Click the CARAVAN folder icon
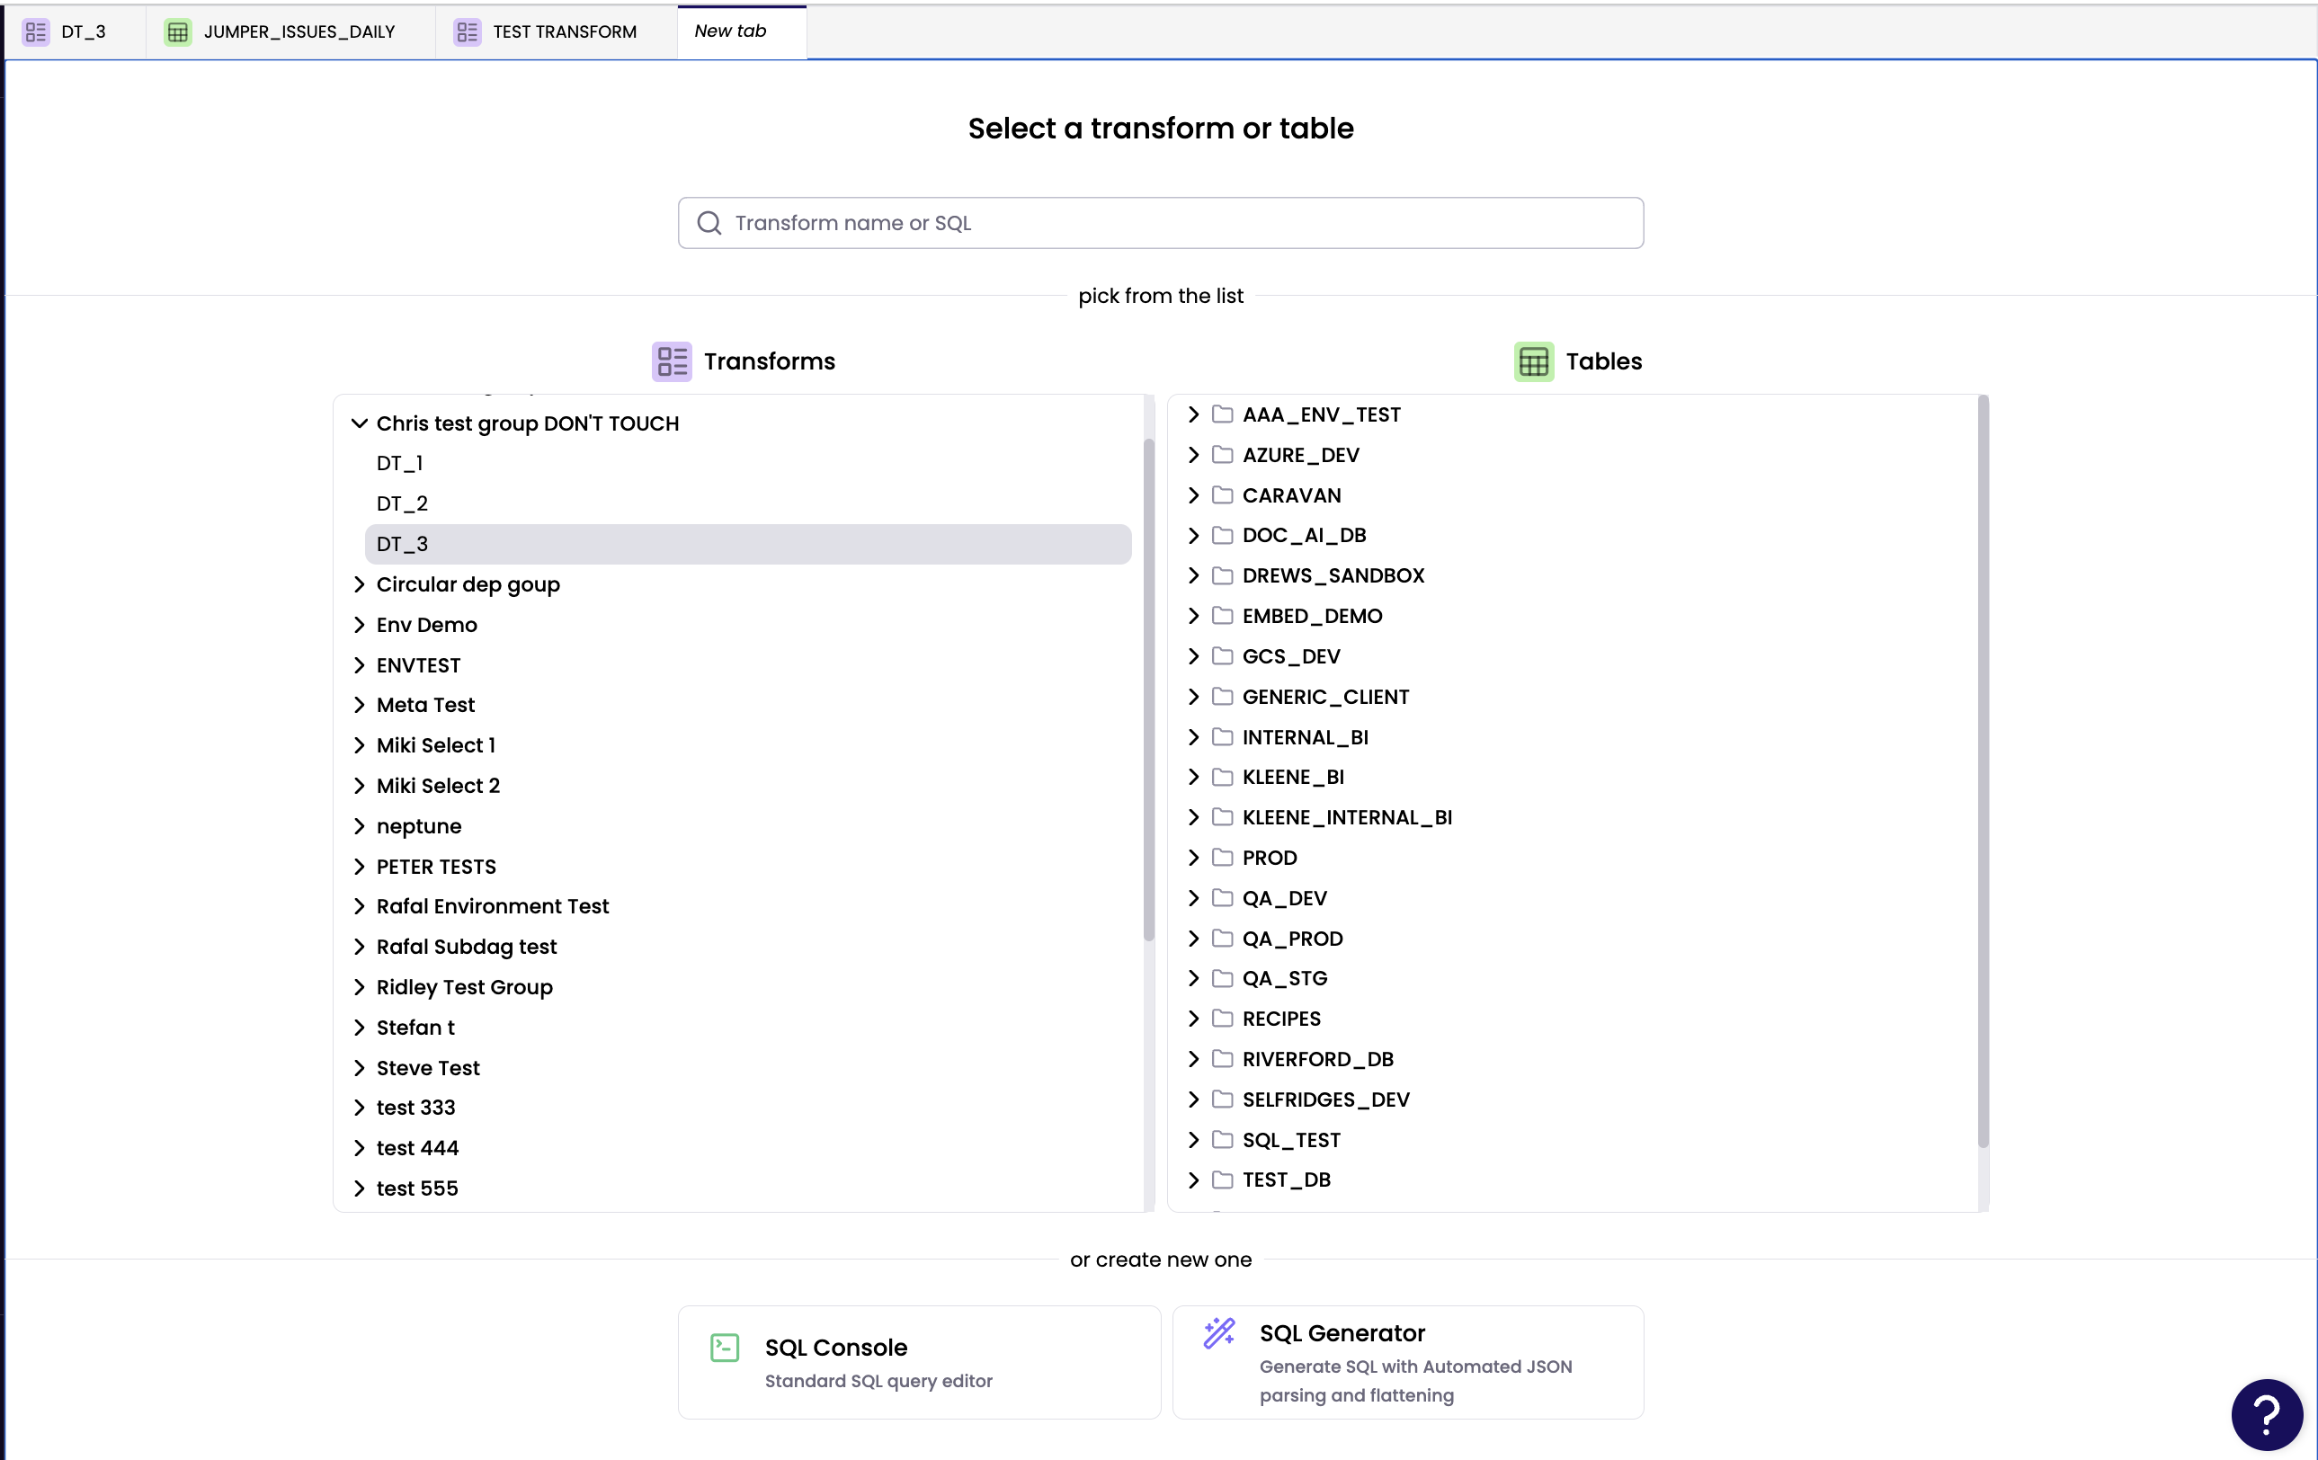 click(x=1222, y=494)
